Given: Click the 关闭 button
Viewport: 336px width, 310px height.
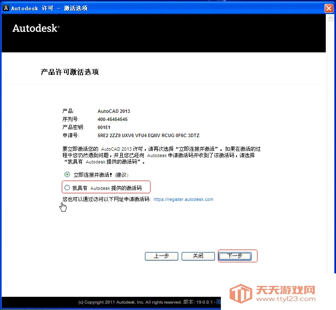Looking at the screenshot, I should tap(198, 256).
